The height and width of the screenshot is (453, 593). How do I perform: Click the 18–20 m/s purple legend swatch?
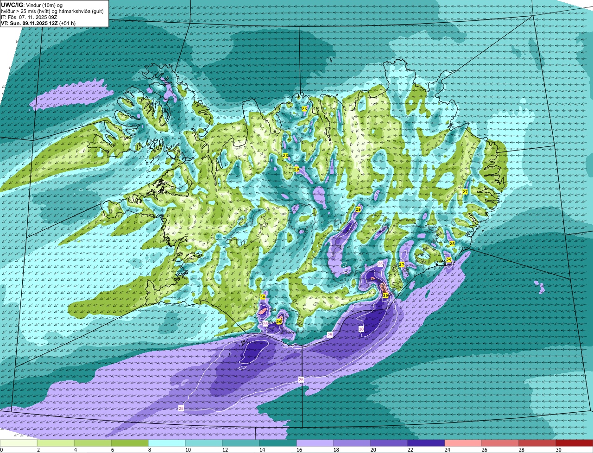(x=352, y=443)
